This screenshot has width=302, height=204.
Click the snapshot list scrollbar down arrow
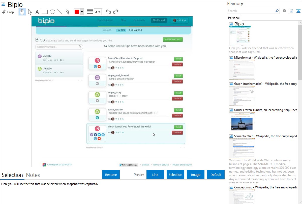300,202
